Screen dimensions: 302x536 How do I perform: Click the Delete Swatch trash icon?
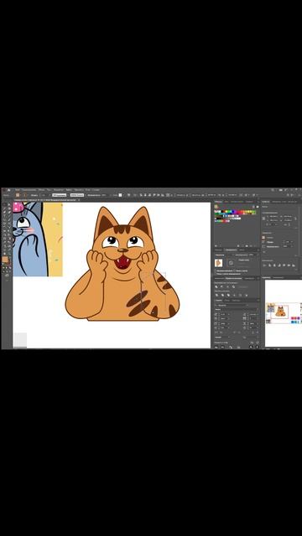[255, 245]
